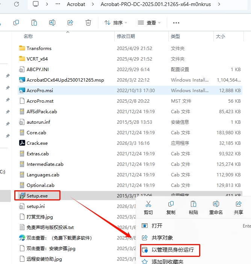The height and width of the screenshot is (264, 251).
Task: Select the AcroPro.mst file icon
Action: click(22, 101)
